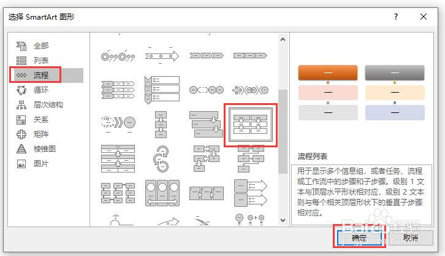445x256 pixels.
Task: Choose the basic timeline arrow layout
Action: (x=162, y=56)
